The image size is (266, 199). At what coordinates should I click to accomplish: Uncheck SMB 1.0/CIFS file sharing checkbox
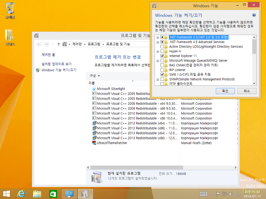coord(162,75)
